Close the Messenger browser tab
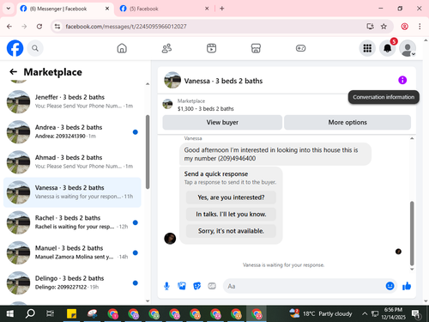The width and height of the screenshot is (429, 322). click(x=107, y=9)
